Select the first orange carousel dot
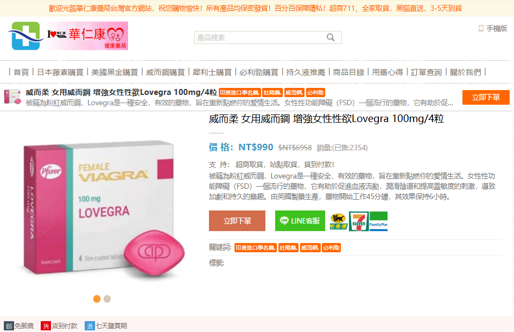Screen dimensions: 514x332 click(x=97, y=299)
